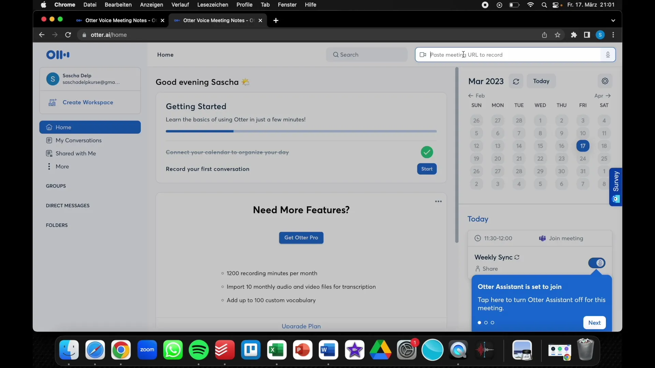Click the main content vertical scrollbar
The width and height of the screenshot is (655, 368).
457,155
